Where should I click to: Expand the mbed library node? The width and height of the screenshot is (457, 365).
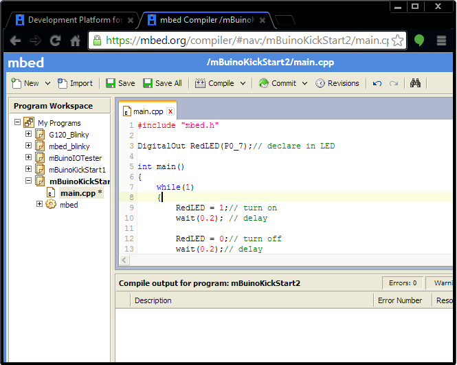pyautogui.click(x=39, y=203)
